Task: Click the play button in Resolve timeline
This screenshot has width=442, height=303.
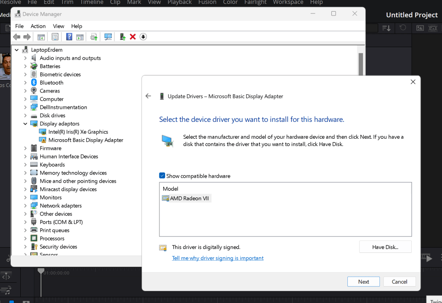Action: [429, 258]
